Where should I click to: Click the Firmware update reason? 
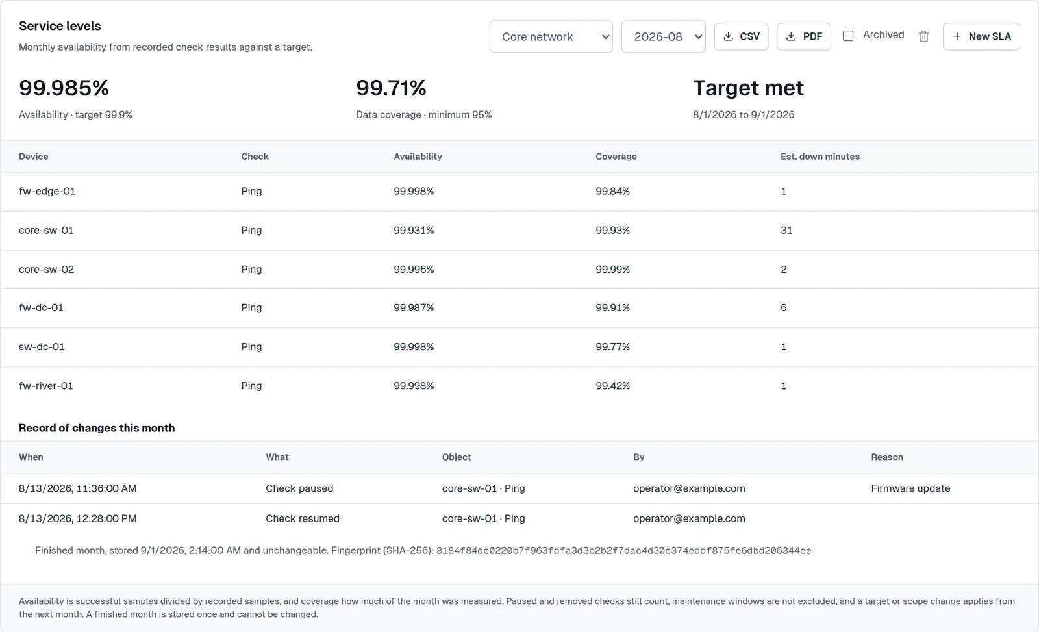pos(910,488)
